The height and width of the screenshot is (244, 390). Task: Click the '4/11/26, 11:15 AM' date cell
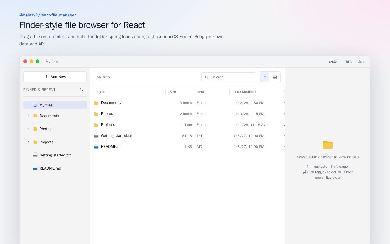[250, 125]
